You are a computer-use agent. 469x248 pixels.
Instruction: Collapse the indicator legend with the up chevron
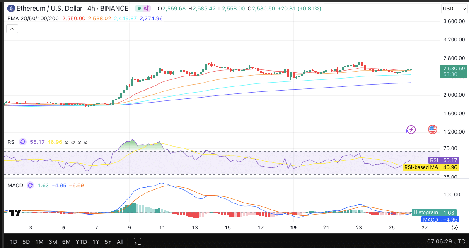tap(12, 29)
